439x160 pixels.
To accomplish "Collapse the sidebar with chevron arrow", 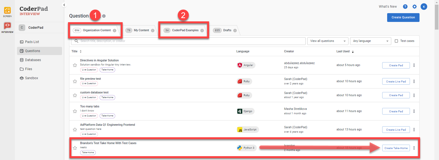I will [64, 5].
